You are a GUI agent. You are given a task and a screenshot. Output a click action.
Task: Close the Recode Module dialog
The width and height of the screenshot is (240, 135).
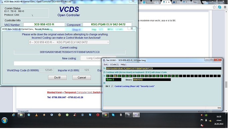(x=132, y=28)
